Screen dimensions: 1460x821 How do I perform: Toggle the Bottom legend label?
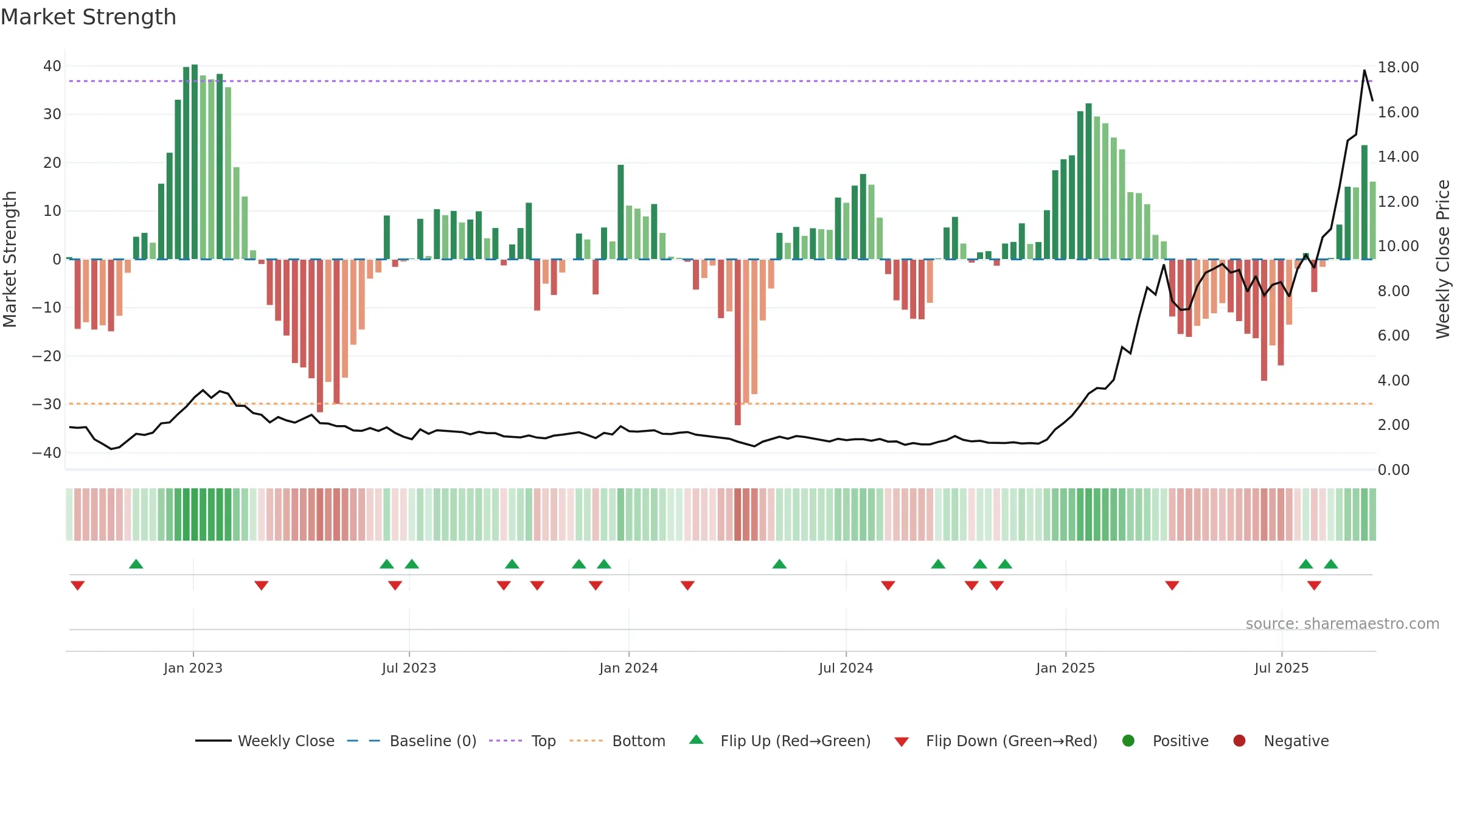click(639, 741)
